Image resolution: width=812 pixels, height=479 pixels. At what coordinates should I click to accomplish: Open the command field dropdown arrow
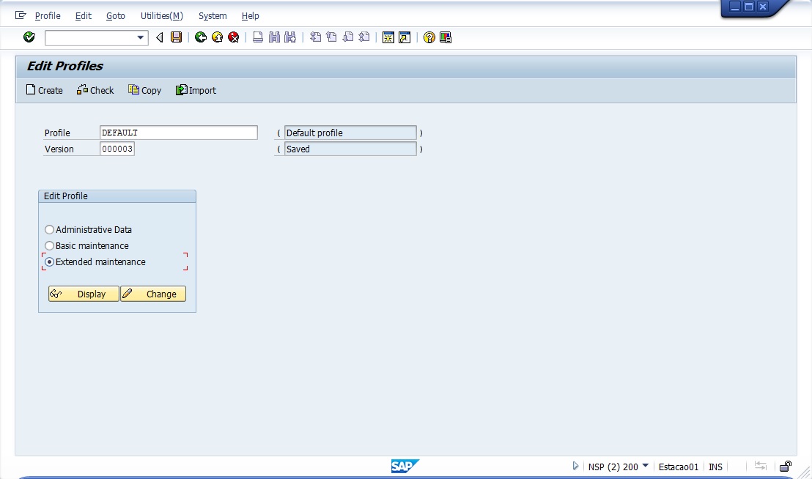(x=141, y=37)
